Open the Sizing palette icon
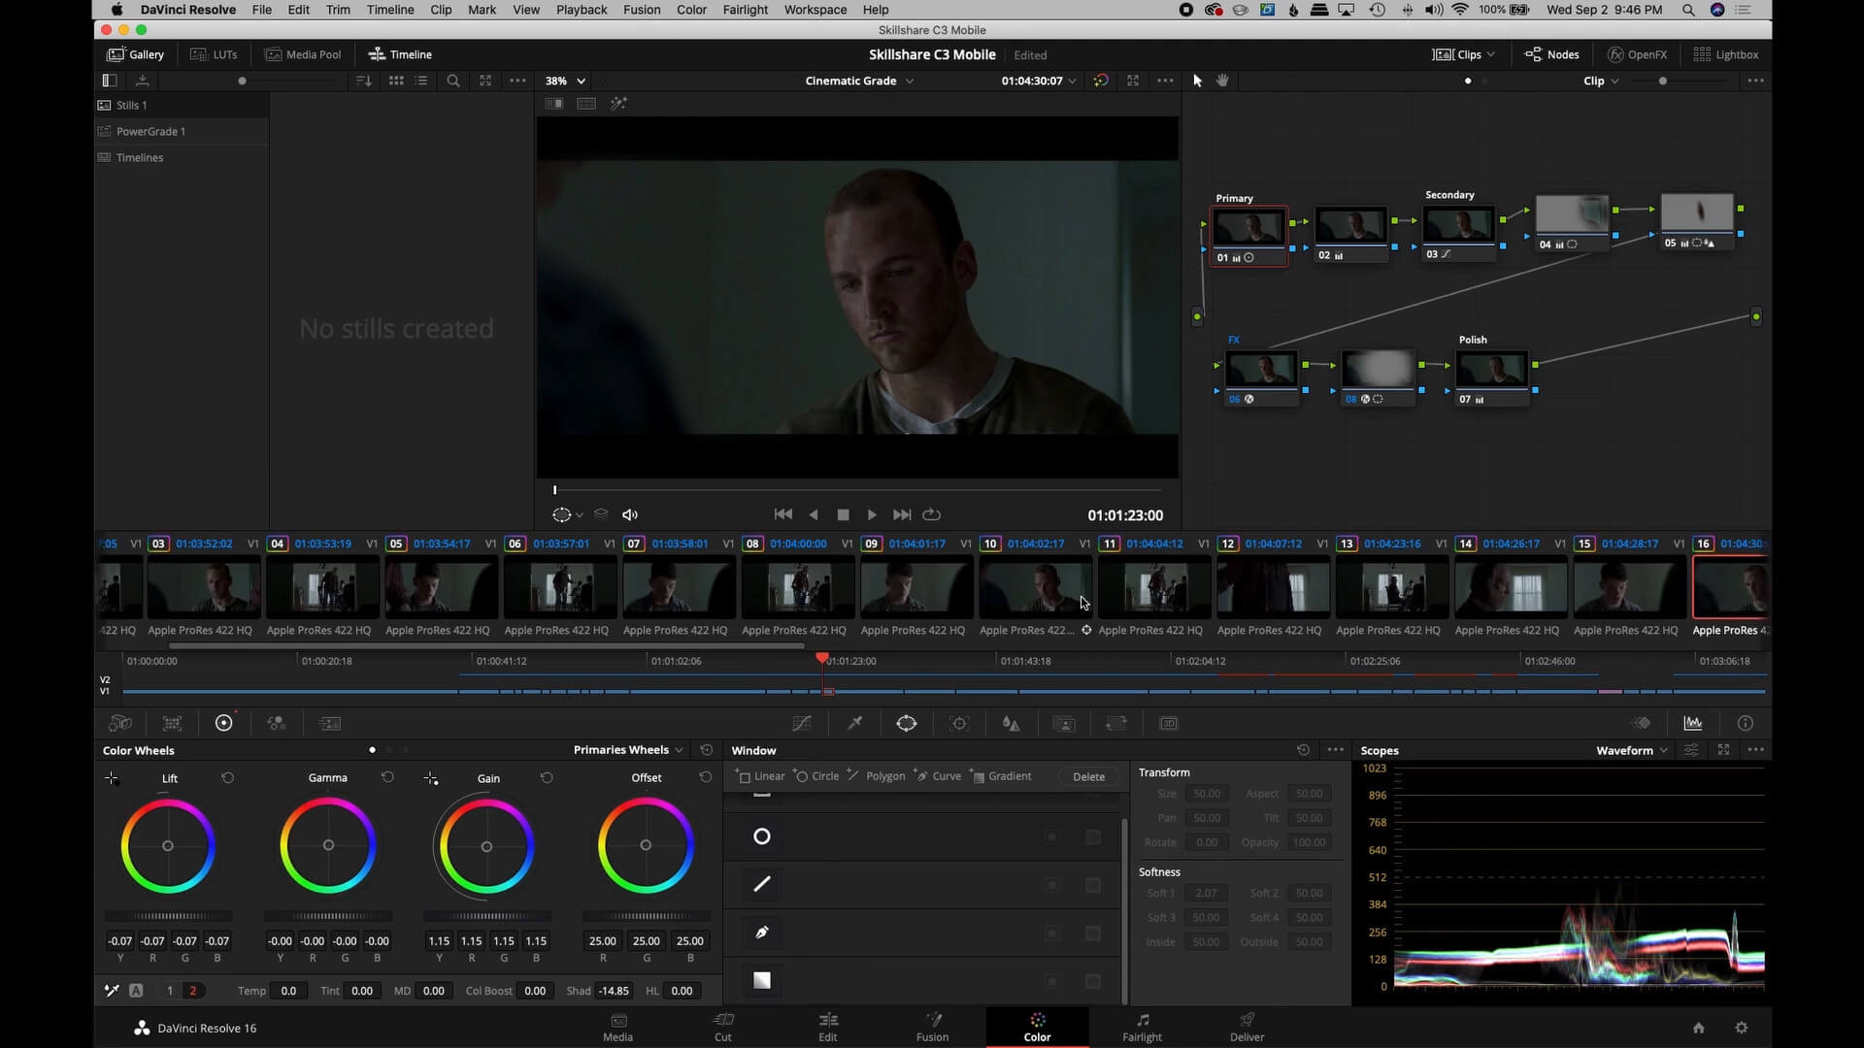1864x1048 pixels. (1116, 723)
